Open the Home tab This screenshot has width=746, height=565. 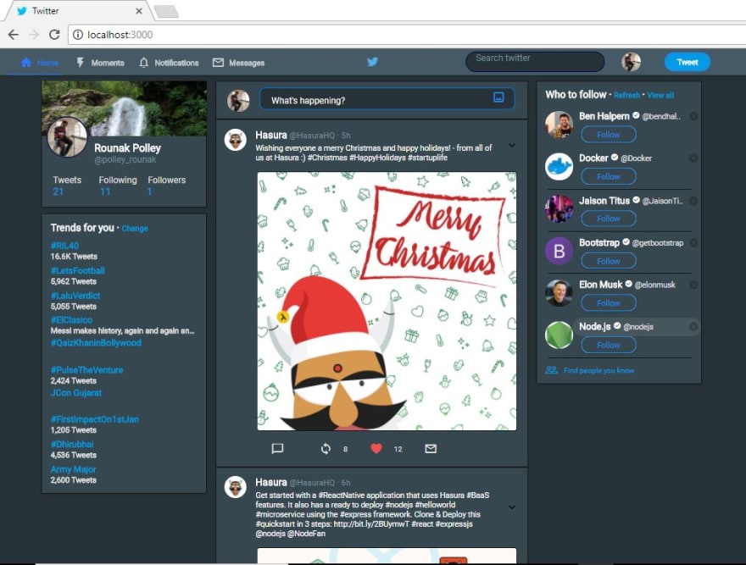[40, 63]
